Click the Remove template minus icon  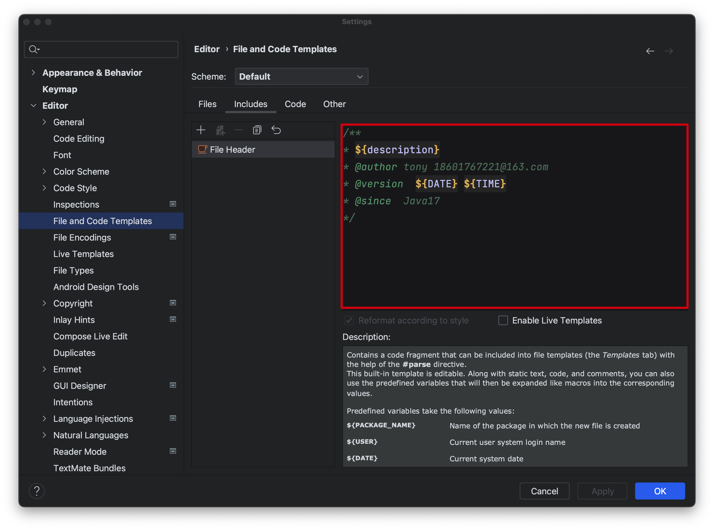238,130
